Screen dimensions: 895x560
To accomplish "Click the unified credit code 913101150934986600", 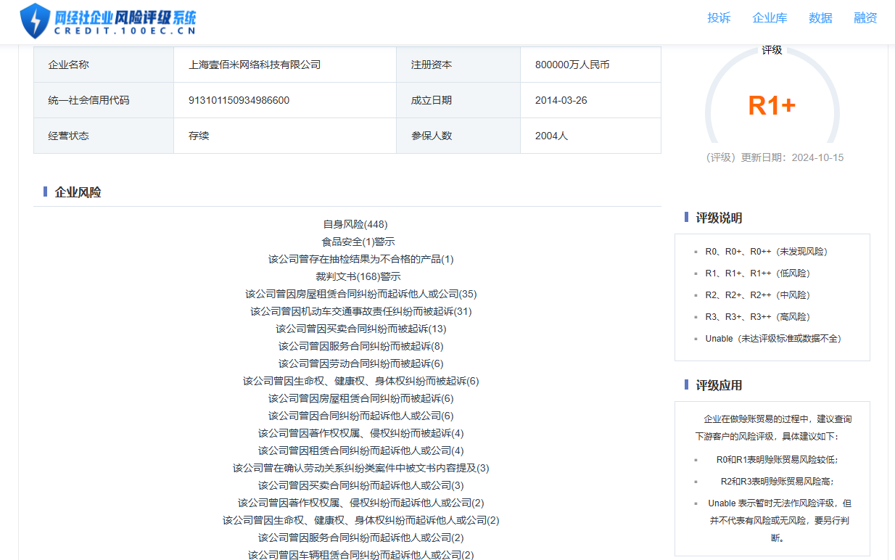I will pos(239,100).
